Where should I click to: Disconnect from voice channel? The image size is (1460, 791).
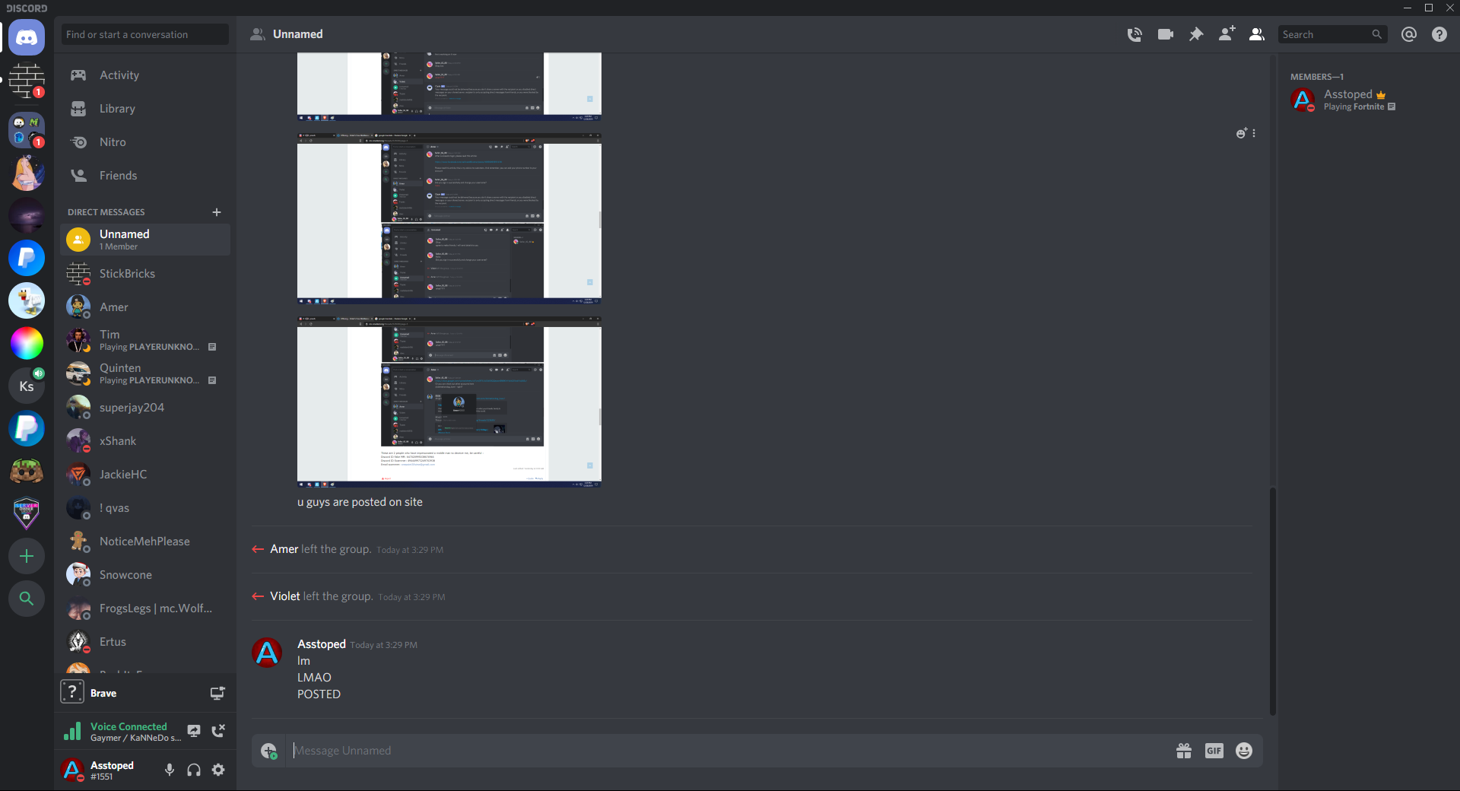218,731
